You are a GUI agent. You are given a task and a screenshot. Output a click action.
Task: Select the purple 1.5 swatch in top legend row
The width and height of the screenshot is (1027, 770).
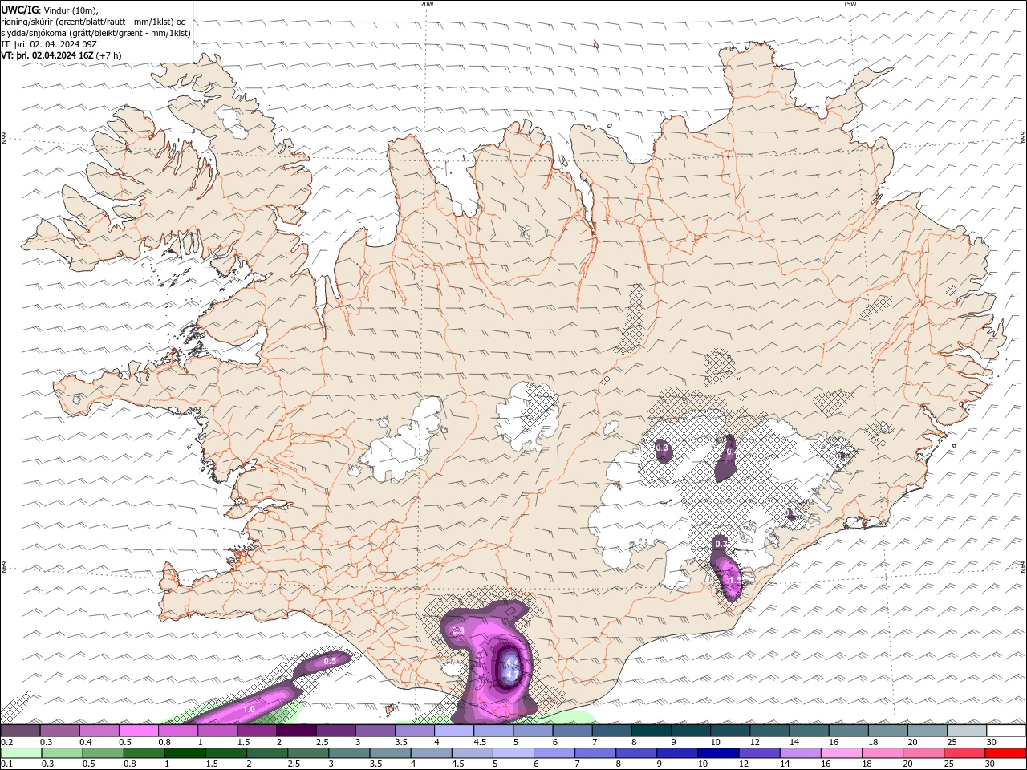pyautogui.click(x=257, y=731)
